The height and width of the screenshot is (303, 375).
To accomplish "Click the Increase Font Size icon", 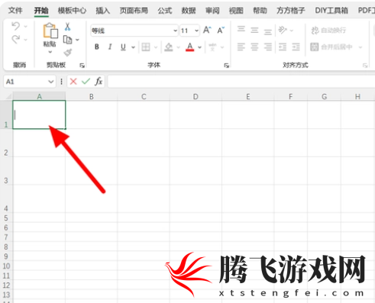I will pyautogui.click(x=207, y=31).
